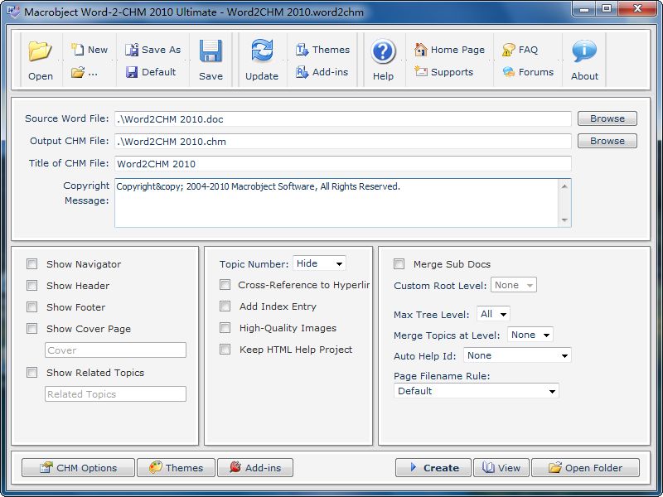Save settings as Default
Viewport: 663px width, 497px height.
point(151,72)
